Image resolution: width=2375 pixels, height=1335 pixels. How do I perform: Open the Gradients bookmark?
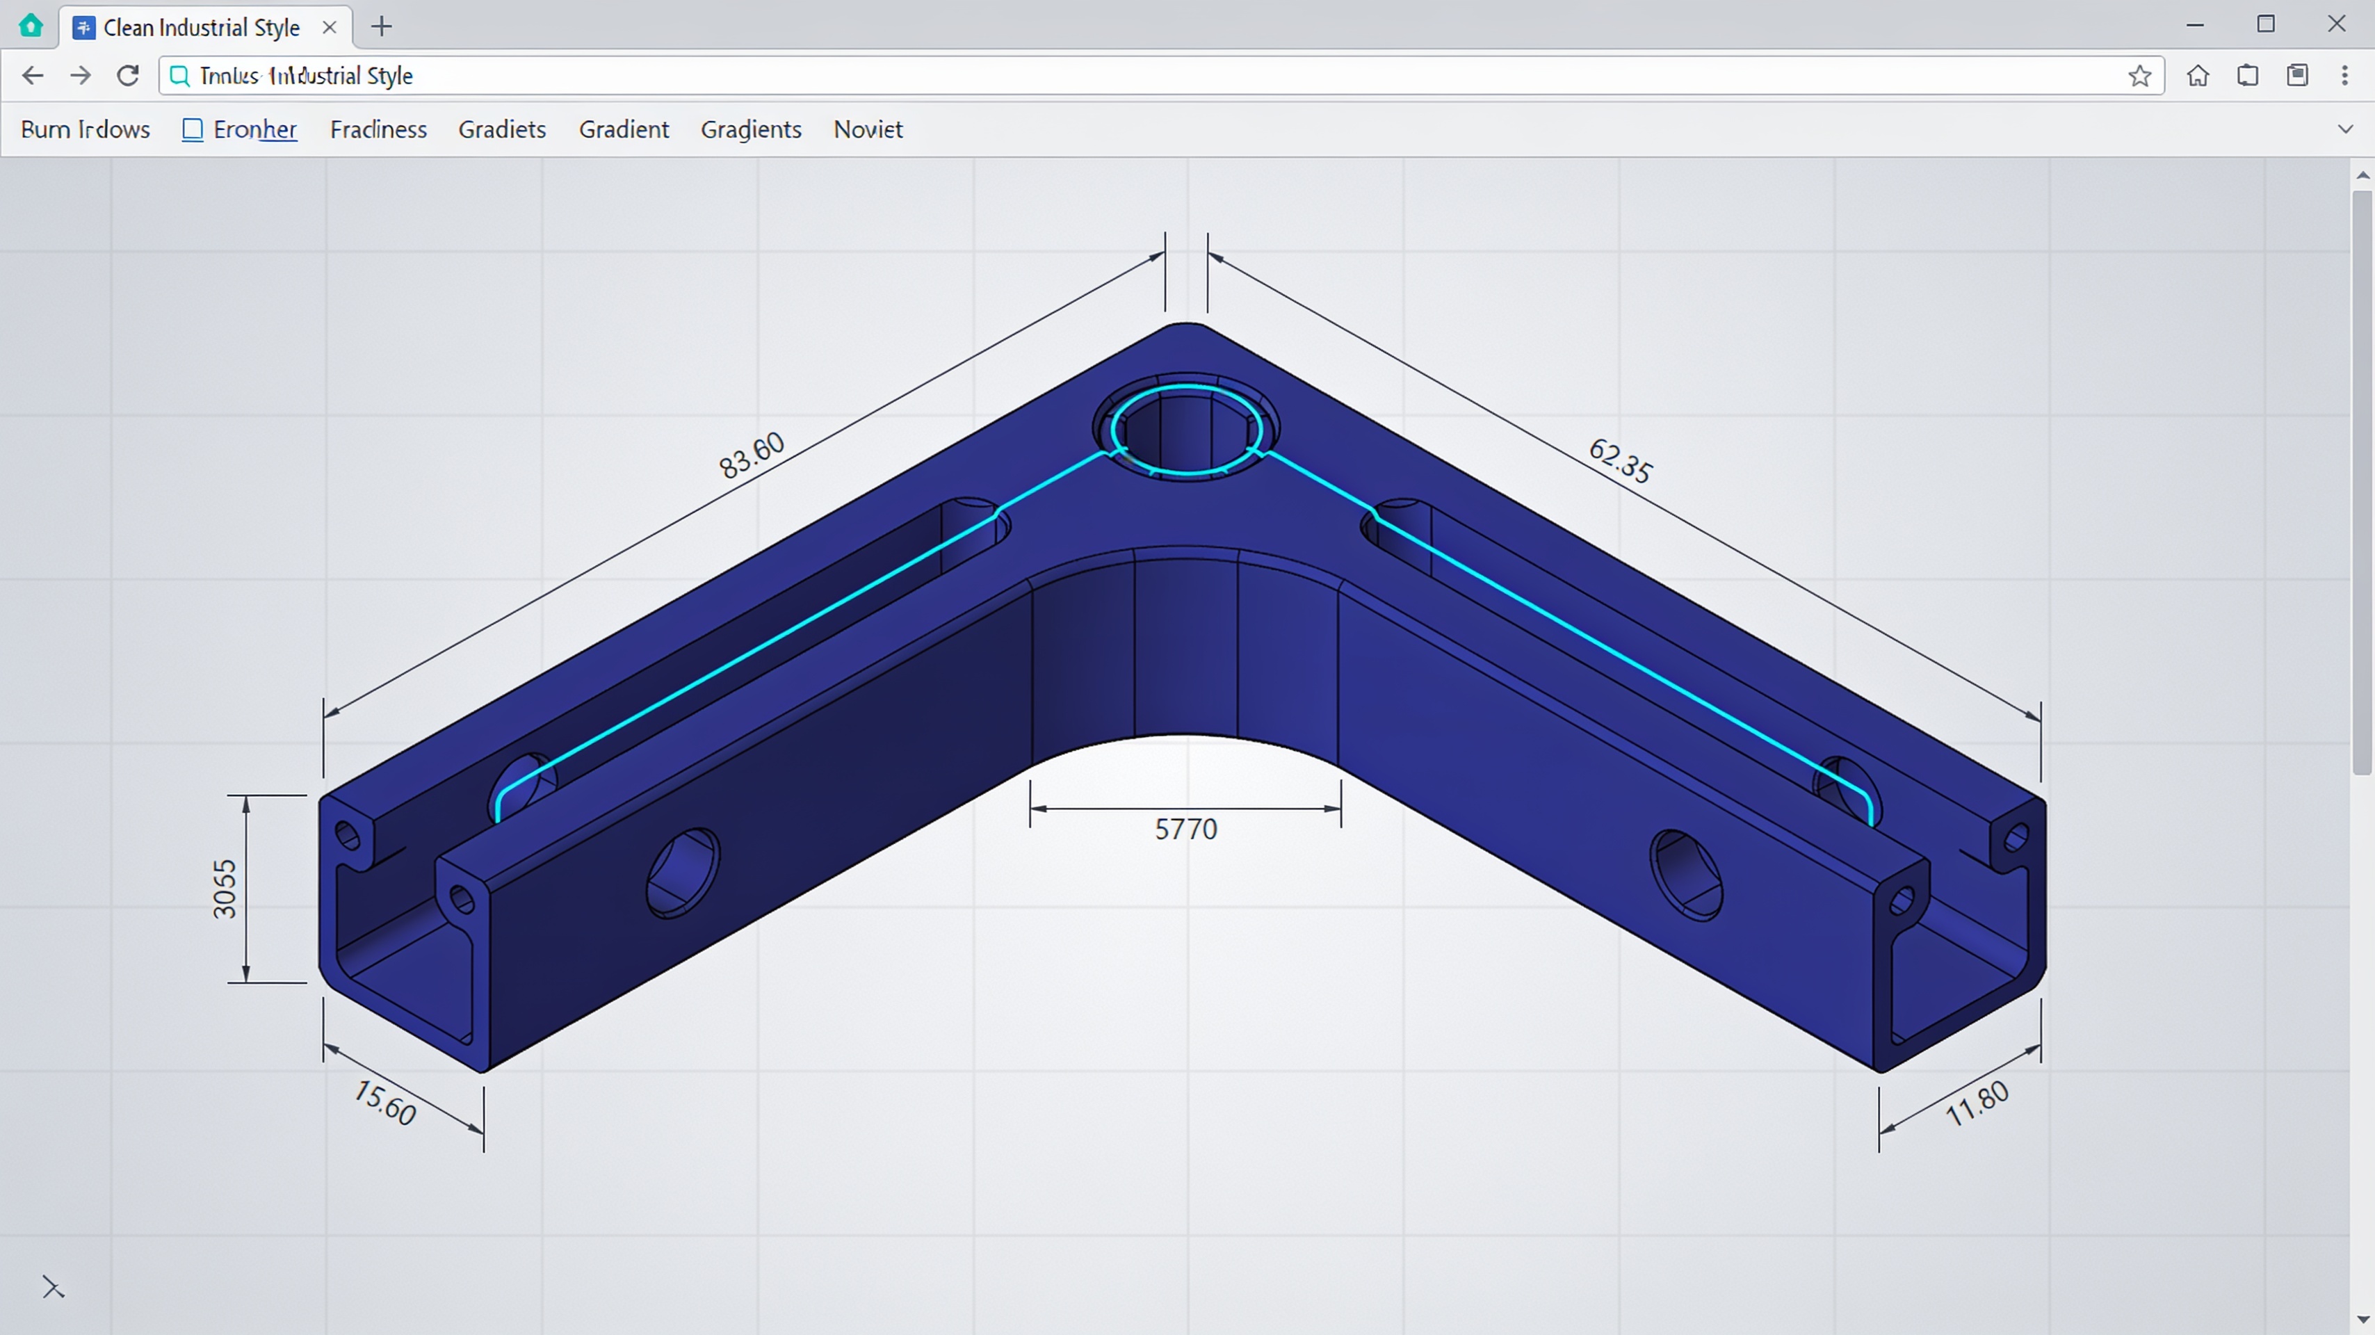(x=750, y=129)
